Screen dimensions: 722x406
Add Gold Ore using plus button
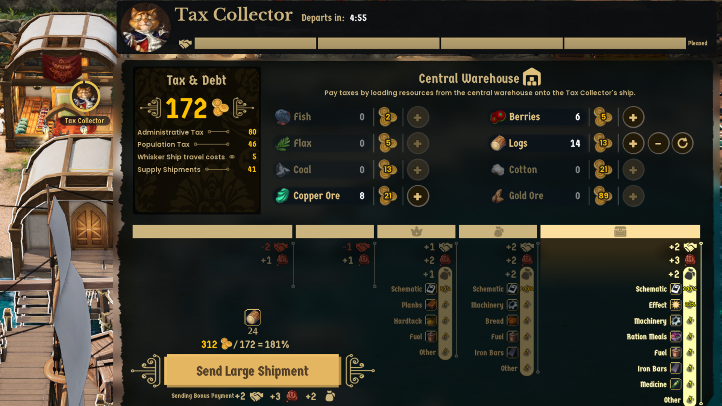click(633, 196)
